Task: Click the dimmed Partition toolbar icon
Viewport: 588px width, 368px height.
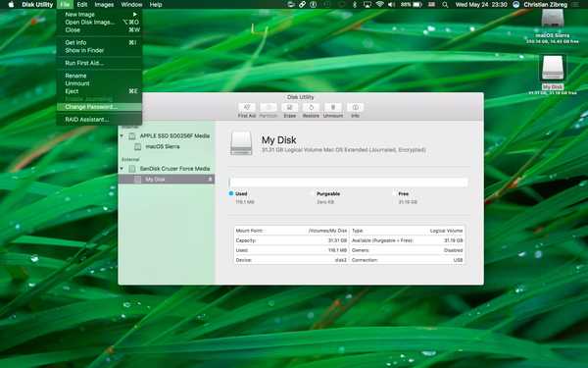Action: (x=269, y=107)
